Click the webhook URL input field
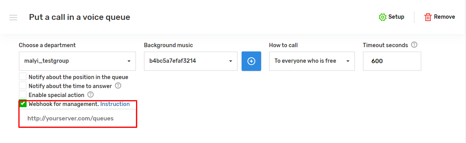Image resolution: width=466 pixels, height=143 pixels. (x=77, y=118)
